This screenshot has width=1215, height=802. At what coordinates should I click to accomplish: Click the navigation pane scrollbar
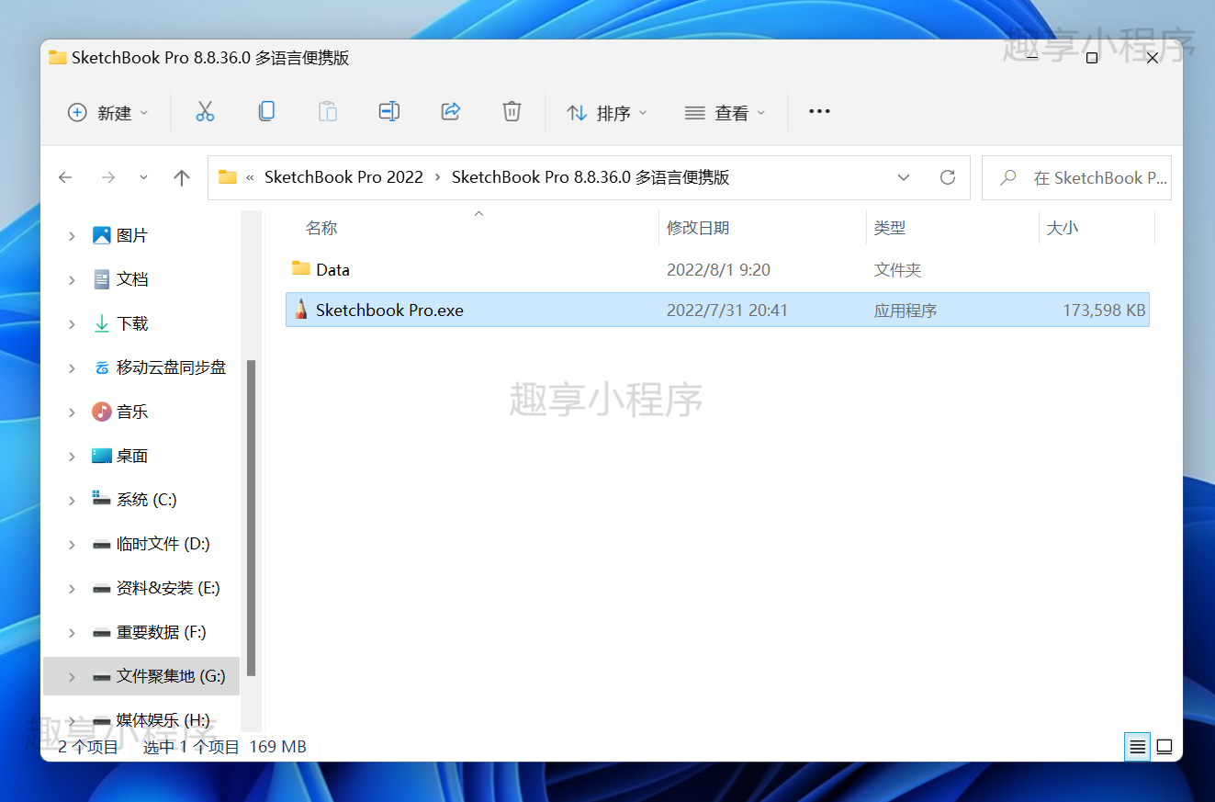(x=252, y=517)
